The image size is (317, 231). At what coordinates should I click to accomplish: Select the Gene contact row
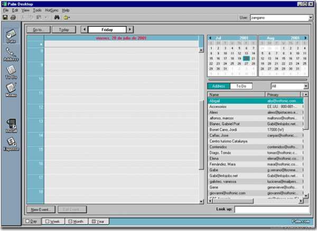(x=256, y=187)
